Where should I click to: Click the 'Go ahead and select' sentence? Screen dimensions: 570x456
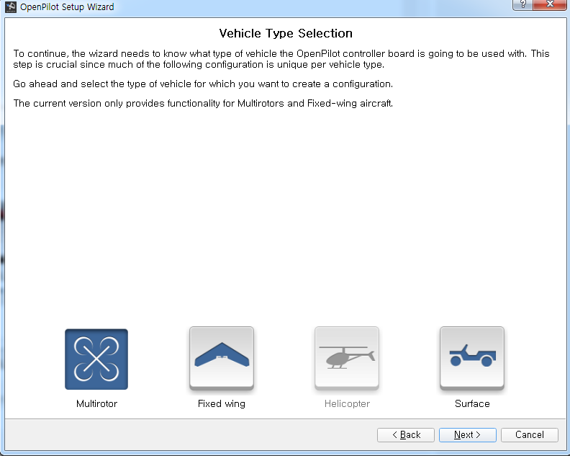tap(203, 84)
